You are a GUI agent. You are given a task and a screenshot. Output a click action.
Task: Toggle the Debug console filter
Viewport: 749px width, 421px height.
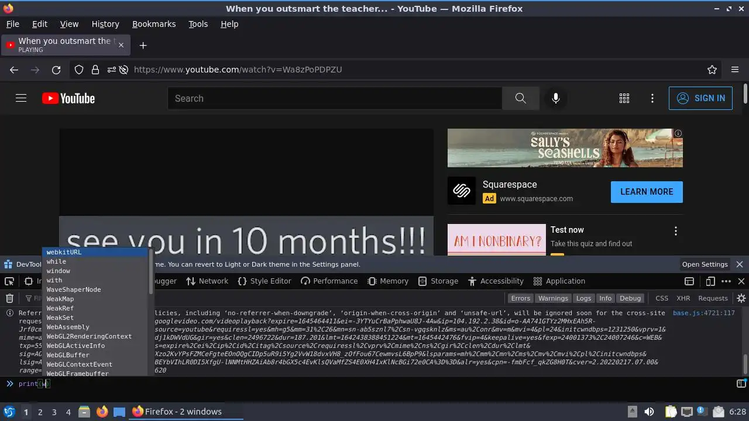pyautogui.click(x=630, y=298)
